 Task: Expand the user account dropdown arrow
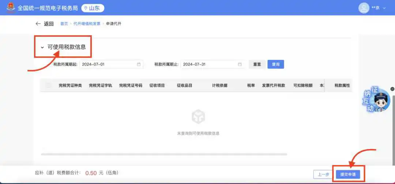(384, 8)
